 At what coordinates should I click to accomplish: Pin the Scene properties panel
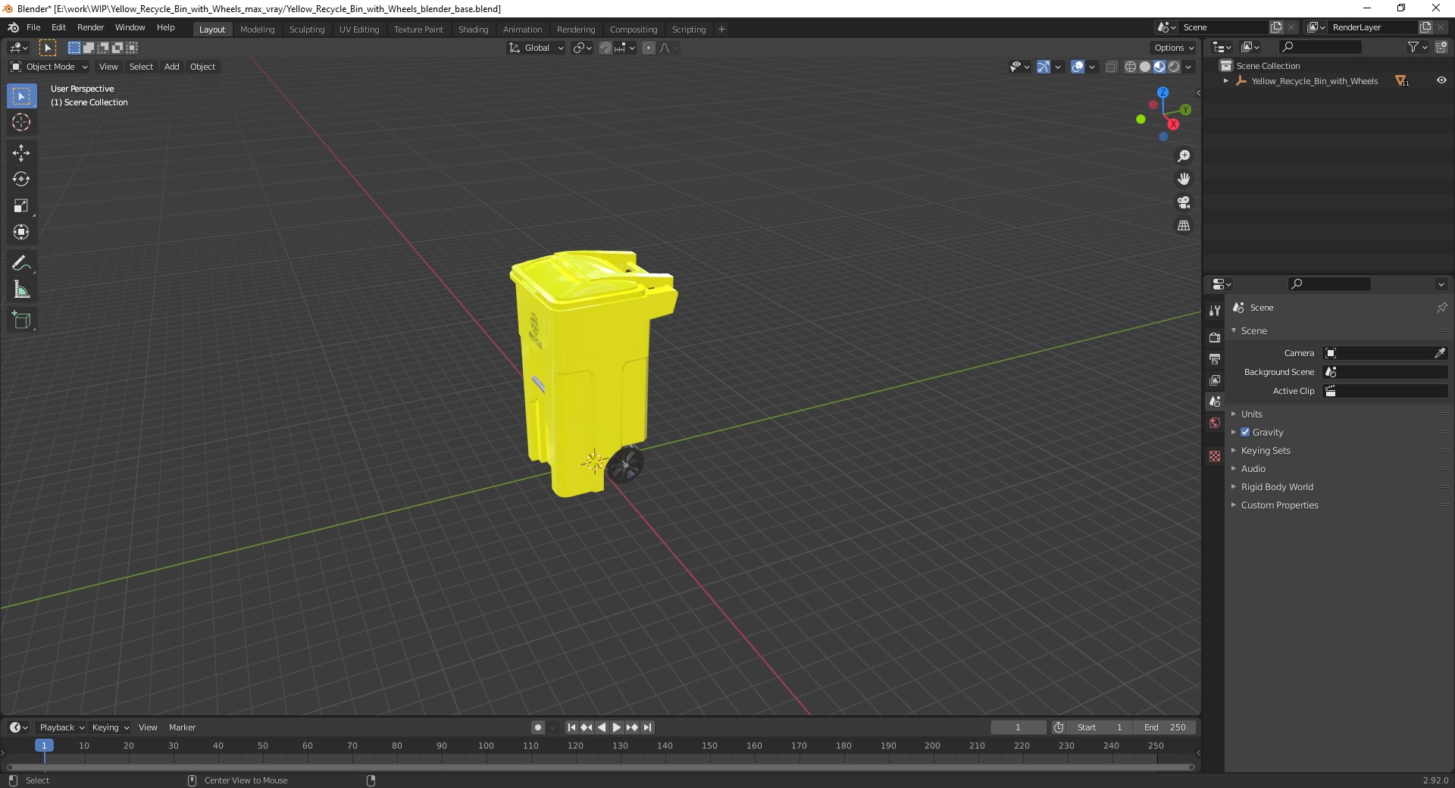click(x=1441, y=308)
